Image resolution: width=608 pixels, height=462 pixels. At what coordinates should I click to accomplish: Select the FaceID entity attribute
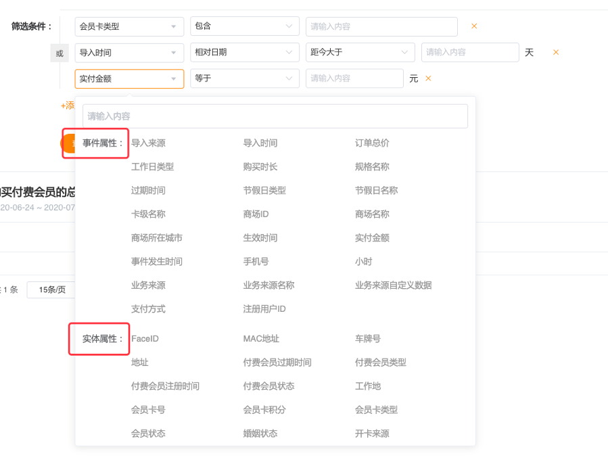(x=145, y=339)
